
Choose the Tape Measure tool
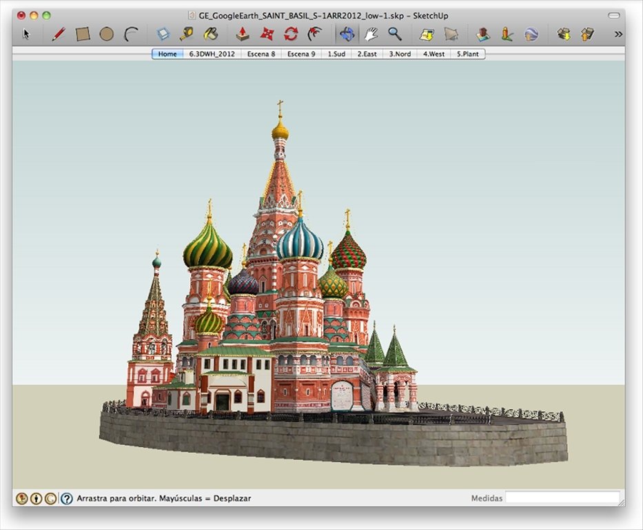click(x=187, y=34)
